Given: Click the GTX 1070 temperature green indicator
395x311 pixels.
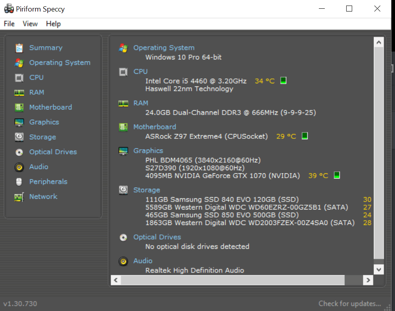Looking at the screenshot, I should pos(337,175).
